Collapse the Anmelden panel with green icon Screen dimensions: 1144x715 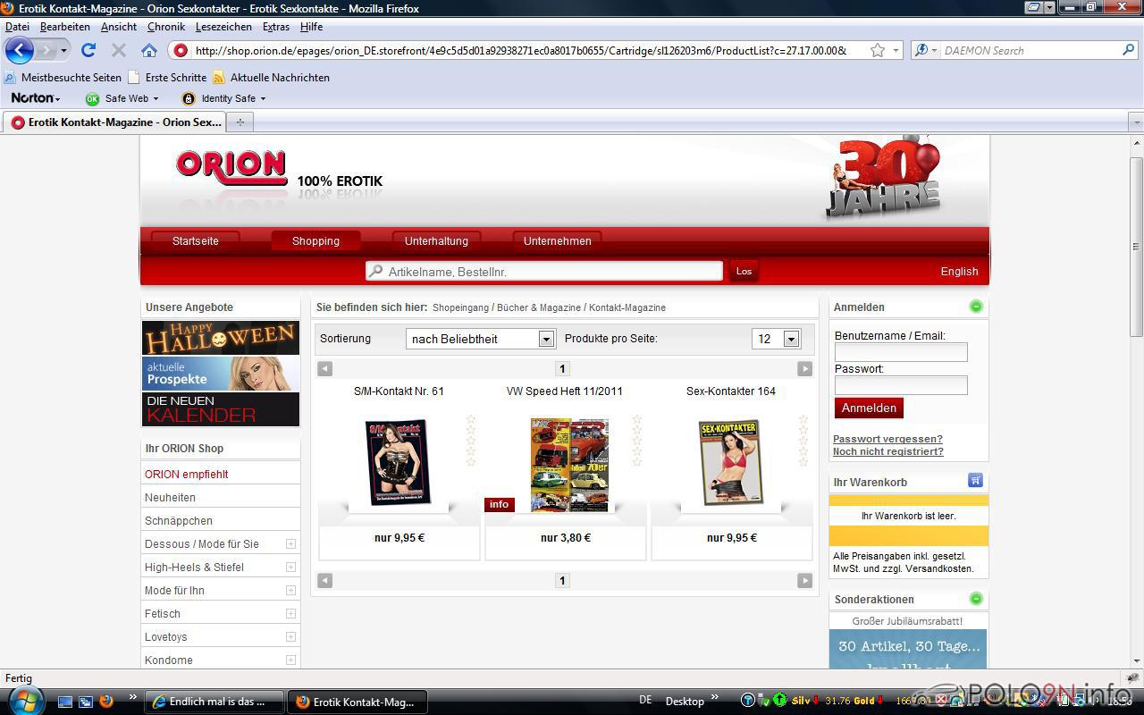click(x=976, y=307)
